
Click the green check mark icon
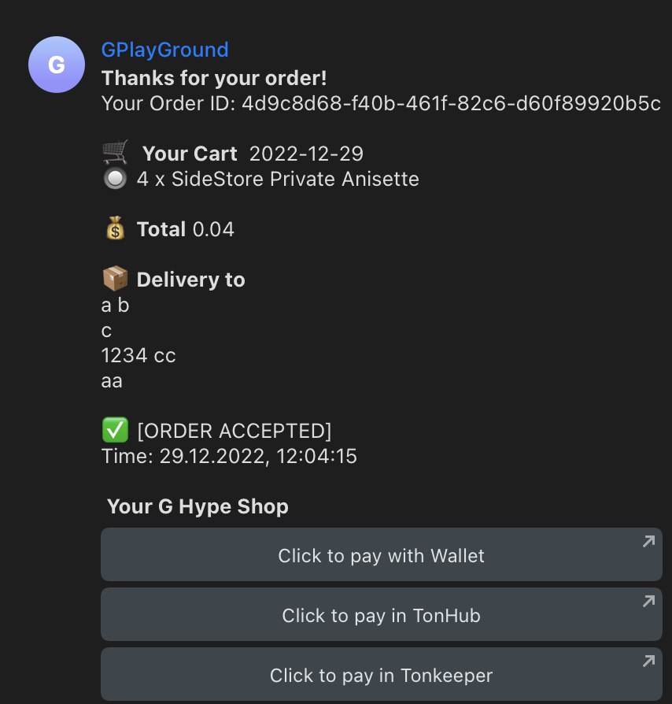[116, 430]
